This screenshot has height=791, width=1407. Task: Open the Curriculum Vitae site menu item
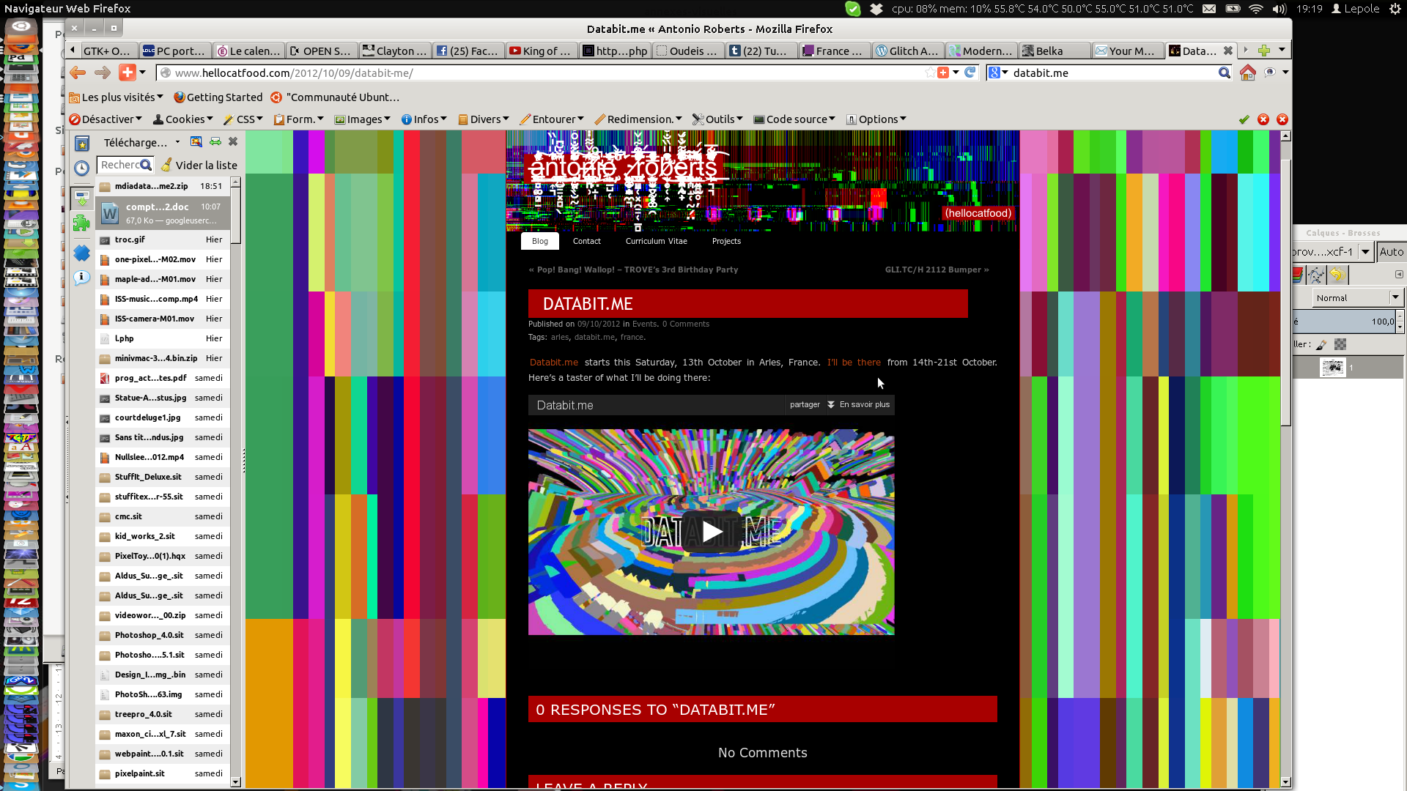[x=656, y=241]
